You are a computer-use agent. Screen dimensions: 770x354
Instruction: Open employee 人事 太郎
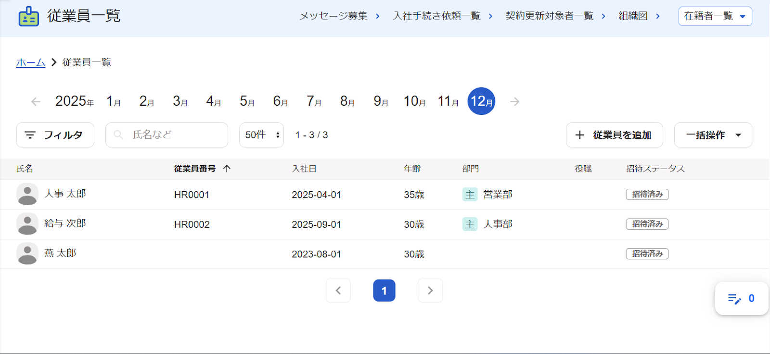point(65,194)
